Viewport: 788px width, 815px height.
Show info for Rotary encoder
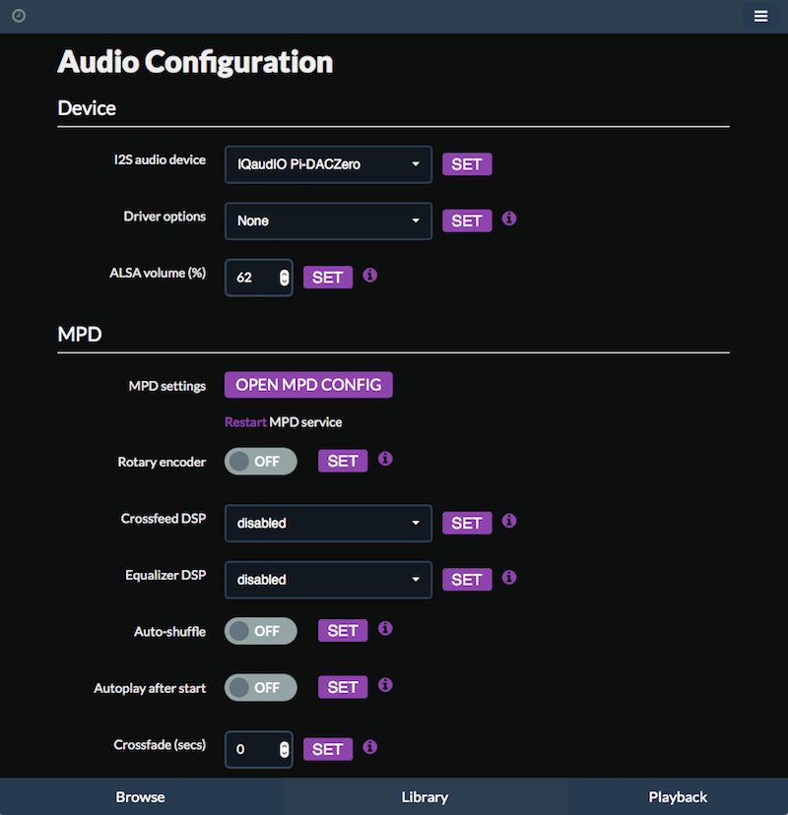tap(385, 459)
